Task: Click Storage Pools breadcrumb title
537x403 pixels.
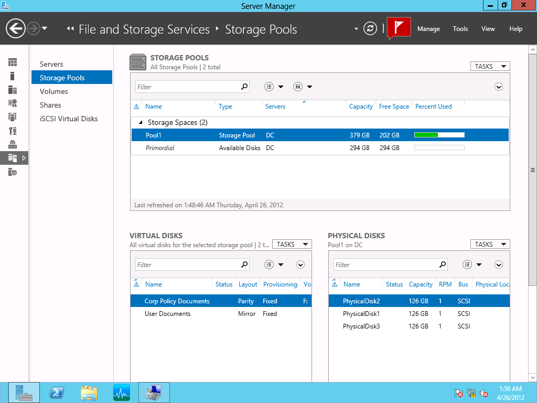Action: (x=261, y=29)
